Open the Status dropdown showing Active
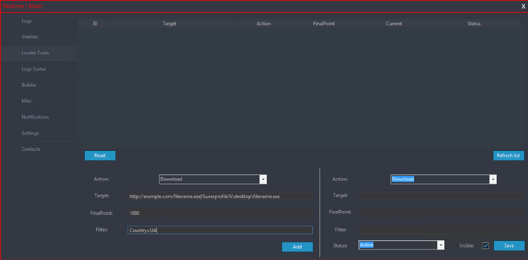The image size is (528, 260). pos(441,245)
